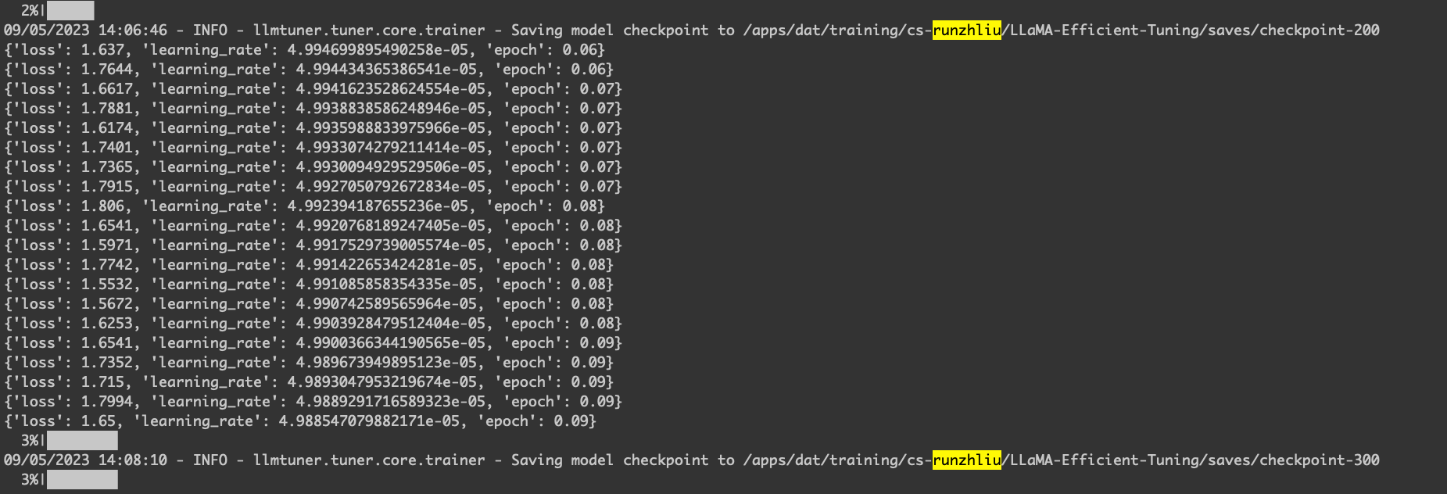
Task: Click 'llmtuner.tuner.core.trainer' in first INFO line
Action: pyautogui.click(x=369, y=30)
